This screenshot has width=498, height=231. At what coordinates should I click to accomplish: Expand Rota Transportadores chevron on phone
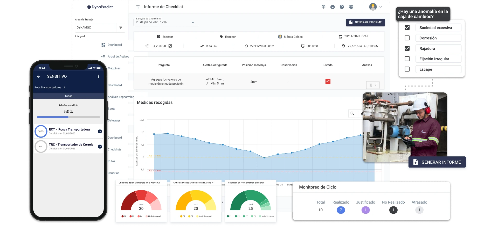tap(65, 88)
